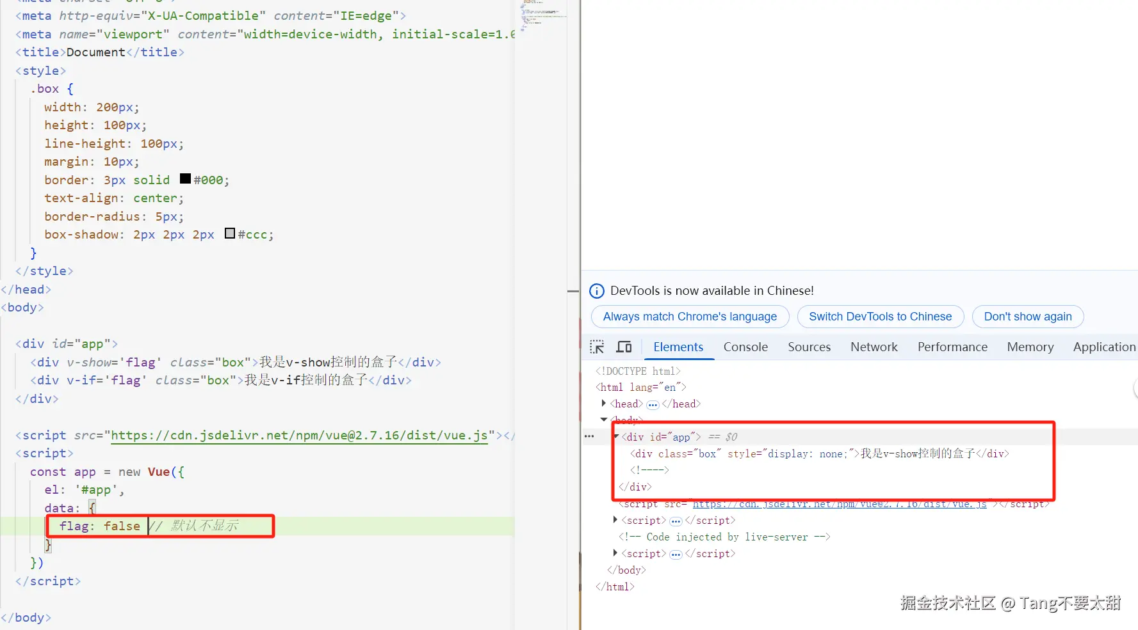Activate the inspect element picker icon
The height and width of the screenshot is (630, 1138).
point(597,347)
